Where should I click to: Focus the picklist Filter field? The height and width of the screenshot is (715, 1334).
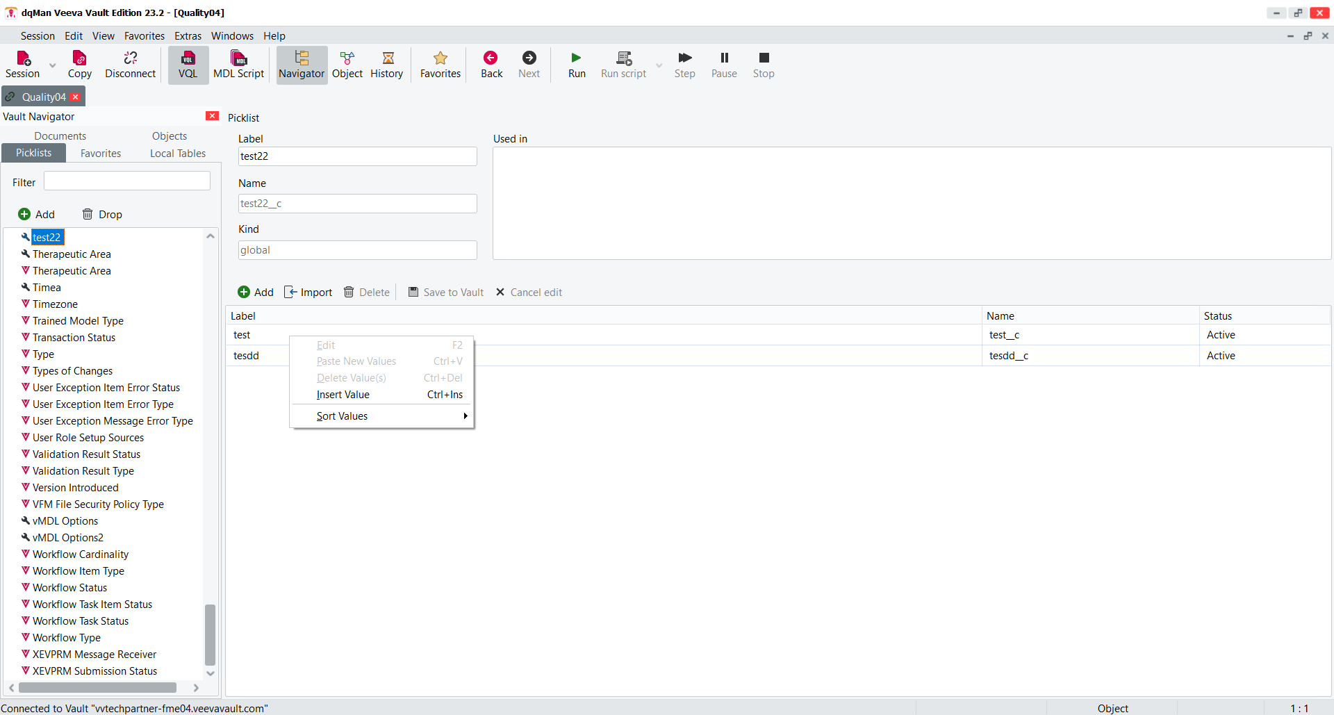pos(127,181)
